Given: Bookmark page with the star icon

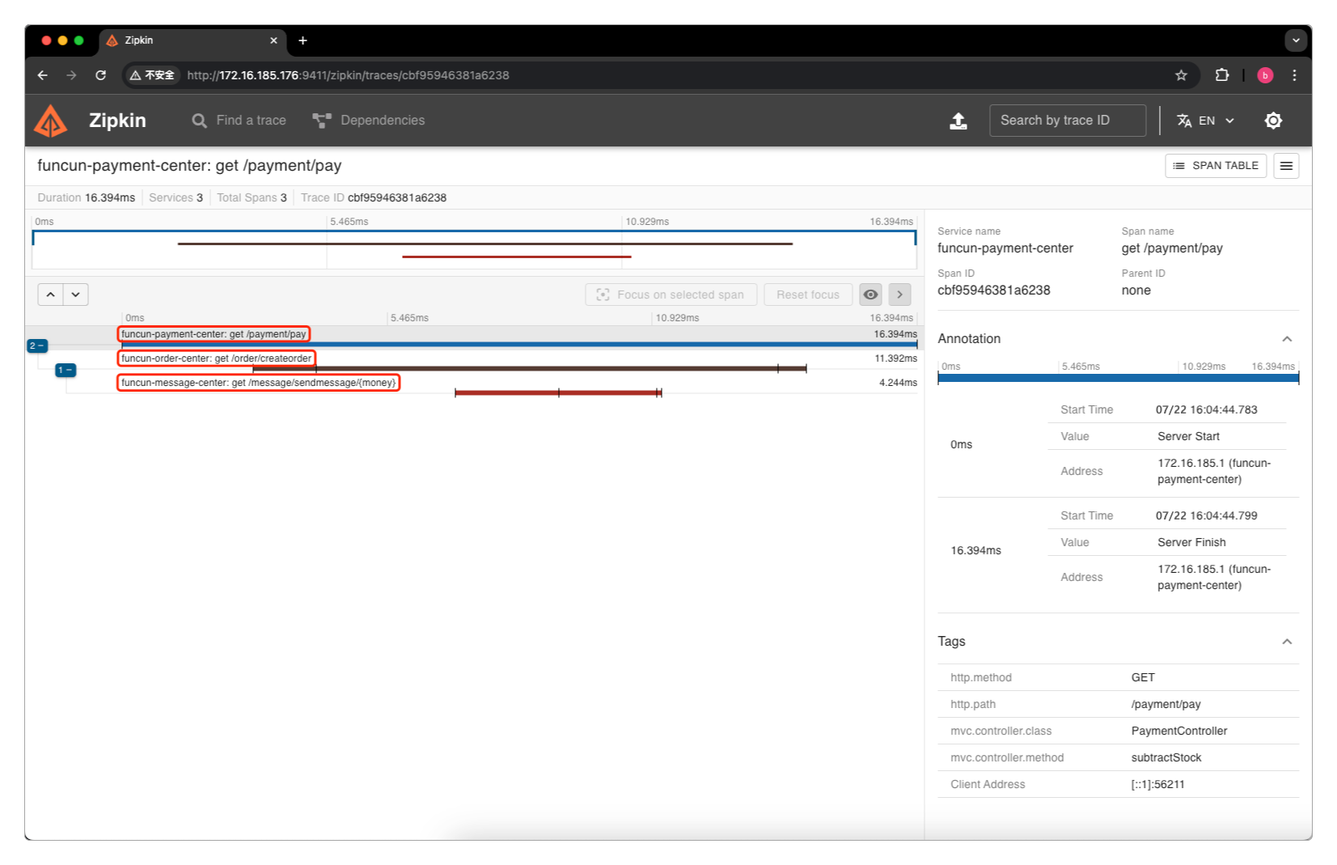Looking at the screenshot, I should 1181,75.
